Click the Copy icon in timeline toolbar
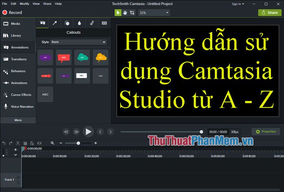This screenshot has height=192, width=284. [25, 143]
